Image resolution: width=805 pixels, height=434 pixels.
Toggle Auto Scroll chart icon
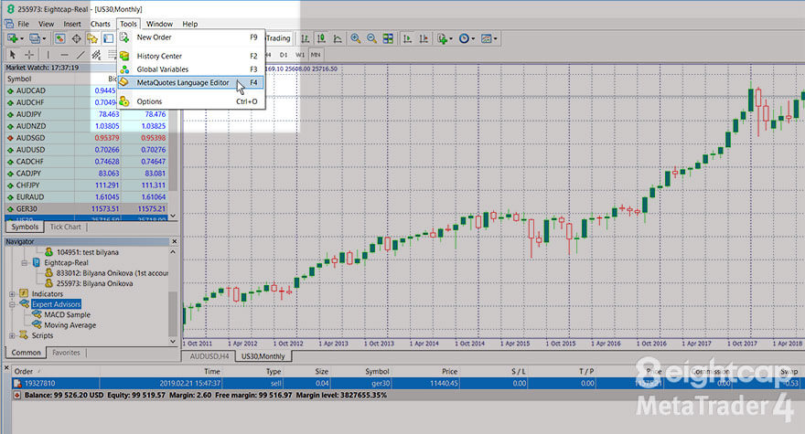[407, 38]
